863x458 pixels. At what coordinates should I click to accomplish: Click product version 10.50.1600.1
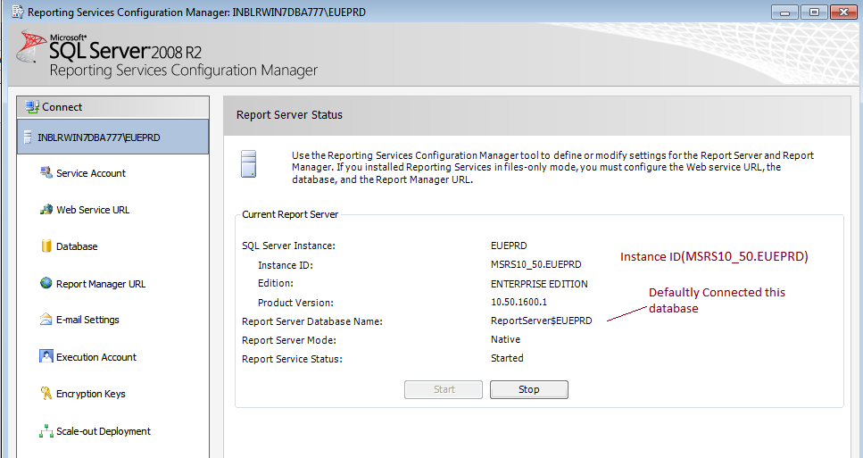click(x=519, y=303)
